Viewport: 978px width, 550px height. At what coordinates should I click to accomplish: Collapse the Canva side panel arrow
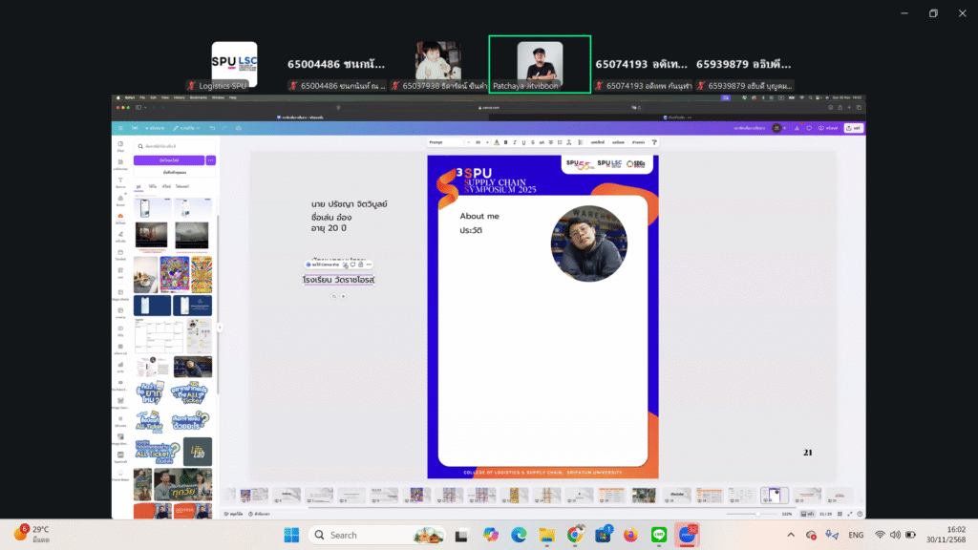pyautogui.click(x=219, y=328)
